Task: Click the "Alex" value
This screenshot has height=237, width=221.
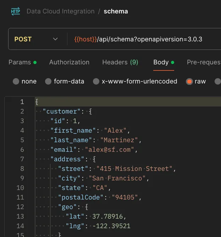Action: [115, 131]
